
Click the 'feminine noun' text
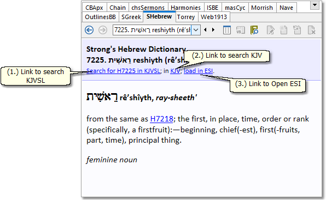coord(112,160)
